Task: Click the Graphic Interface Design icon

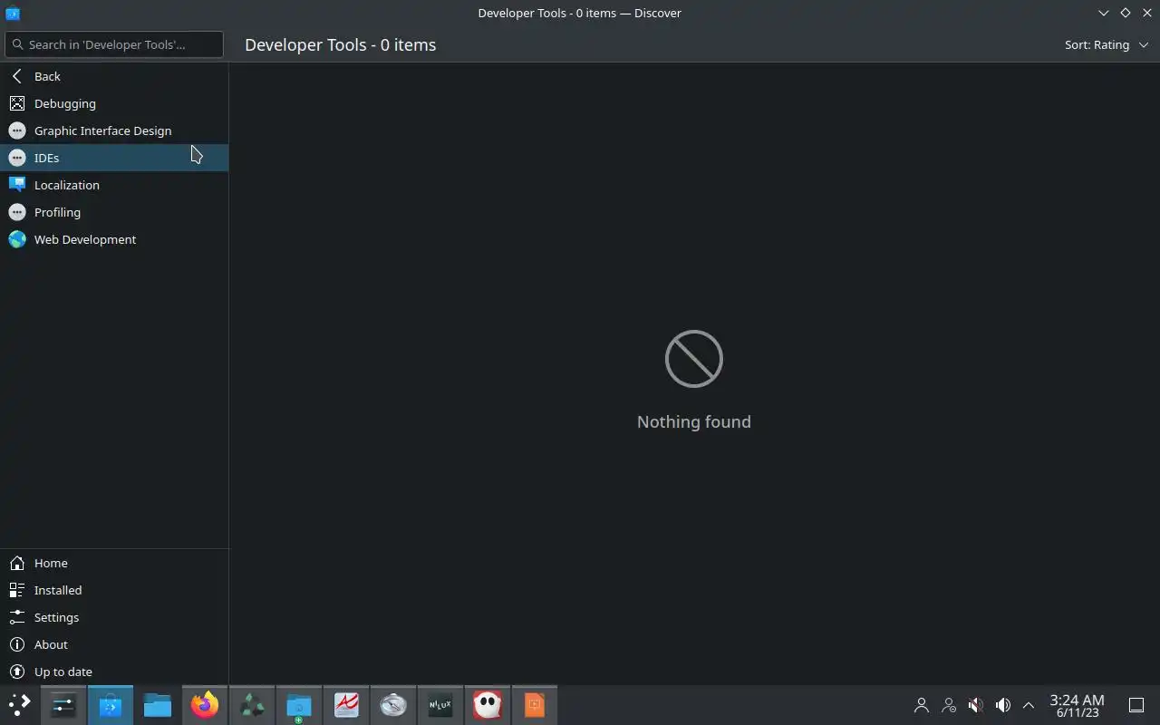Action: coord(17,130)
